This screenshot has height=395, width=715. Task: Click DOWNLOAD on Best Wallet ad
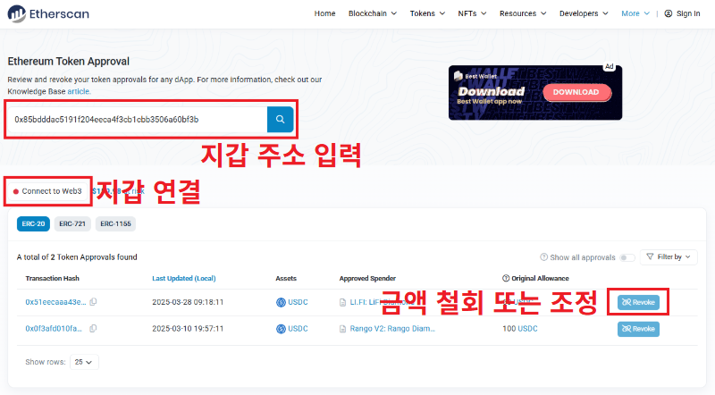[576, 92]
